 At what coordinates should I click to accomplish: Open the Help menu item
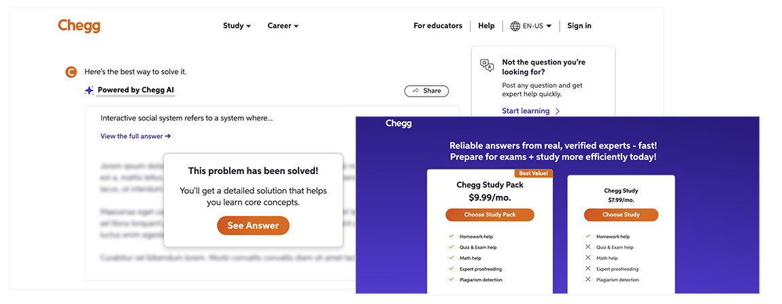486,26
